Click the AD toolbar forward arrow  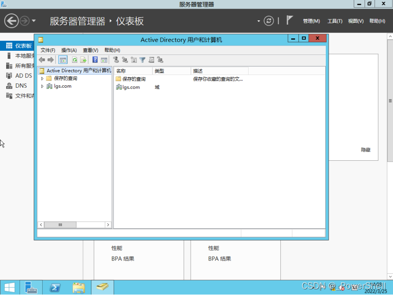pos(51,60)
